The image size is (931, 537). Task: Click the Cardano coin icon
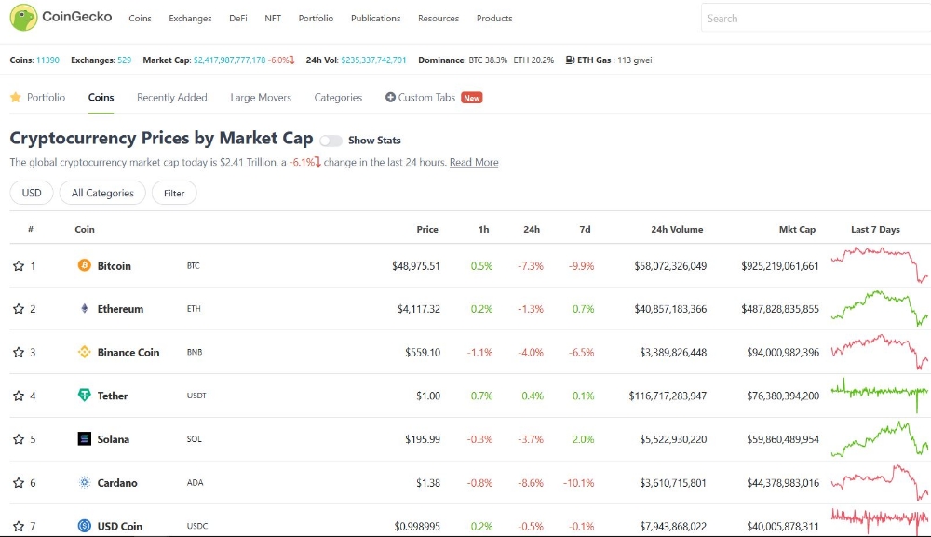[85, 482]
